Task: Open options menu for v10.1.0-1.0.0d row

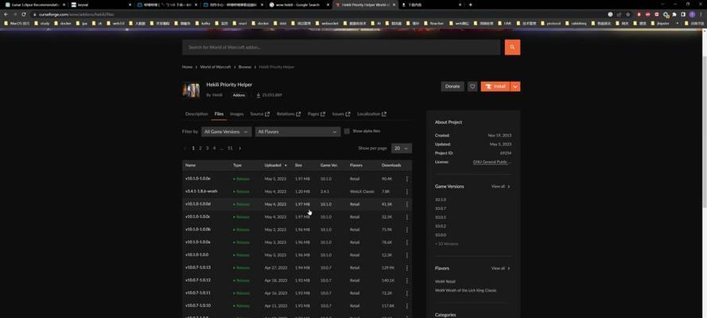Action: pyautogui.click(x=406, y=204)
